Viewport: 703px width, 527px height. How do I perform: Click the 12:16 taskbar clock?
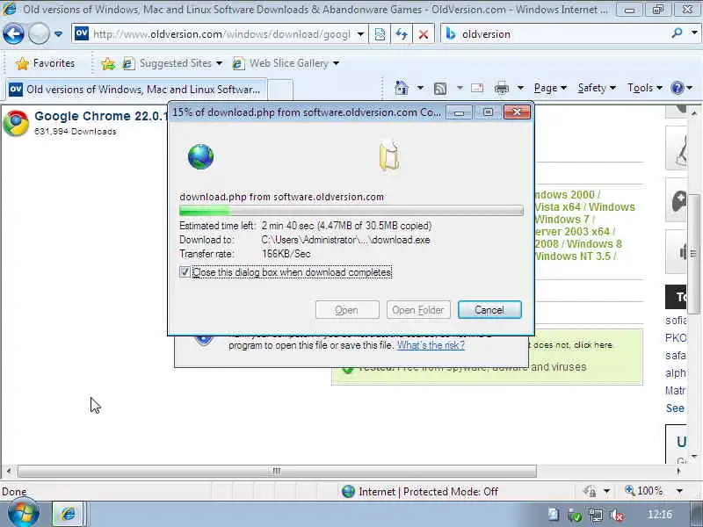pyautogui.click(x=660, y=515)
